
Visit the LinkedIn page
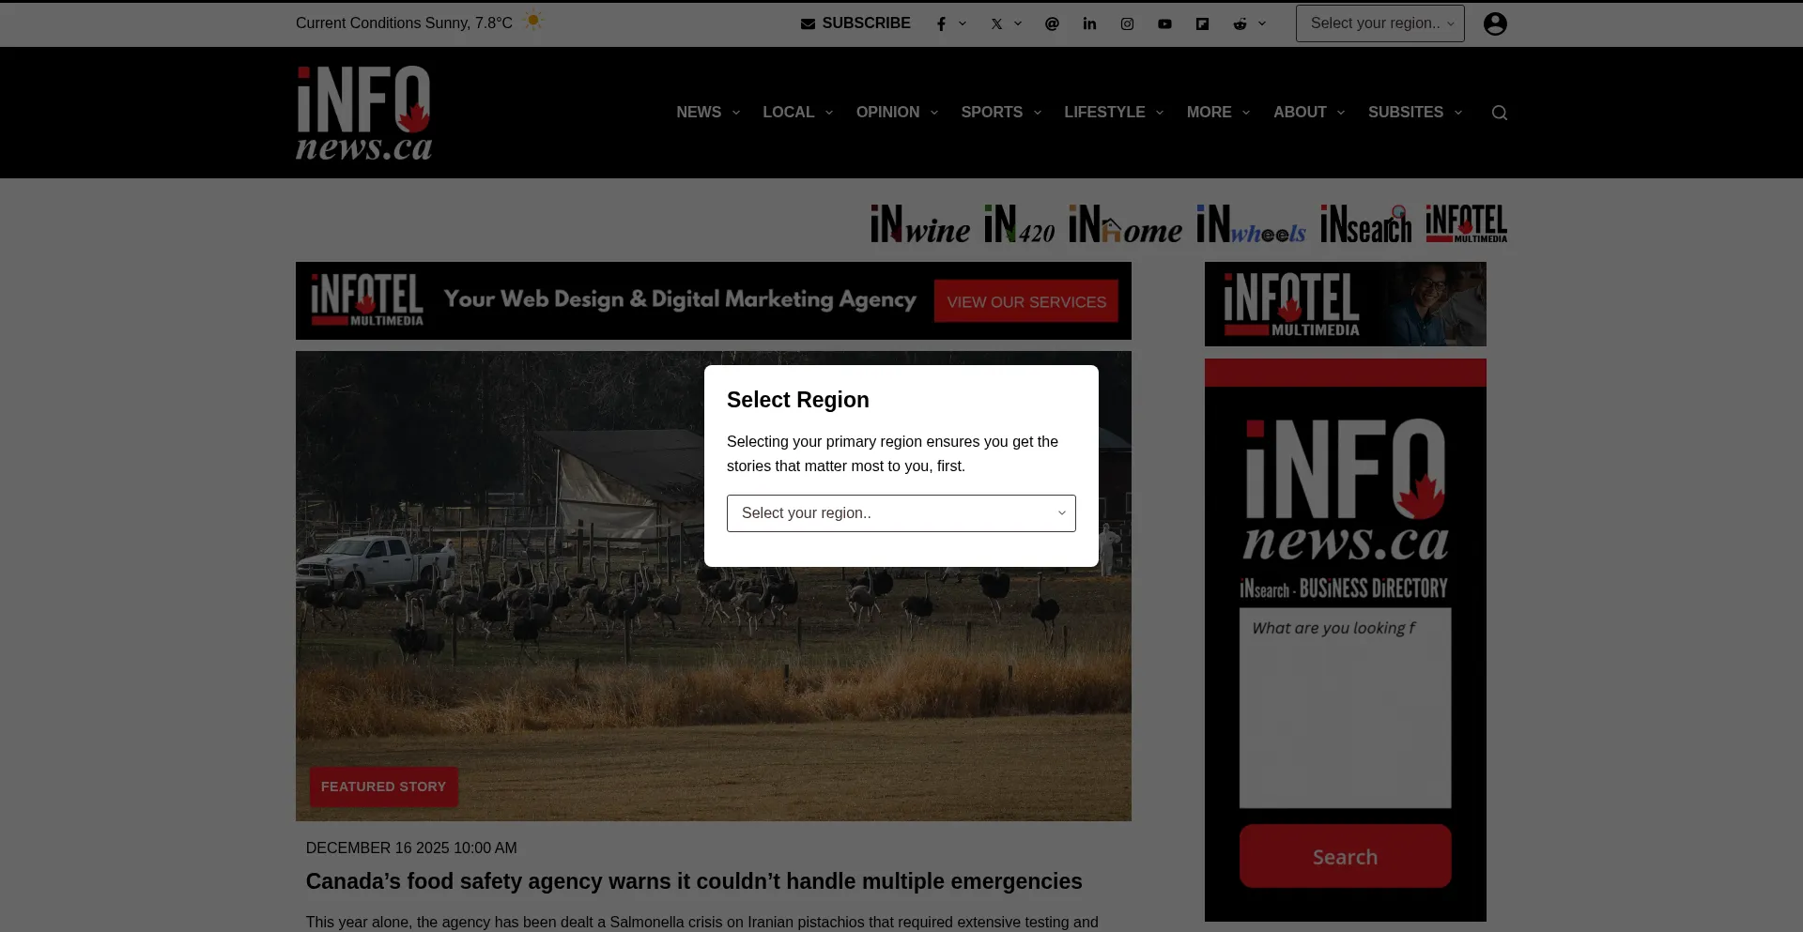[1088, 23]
